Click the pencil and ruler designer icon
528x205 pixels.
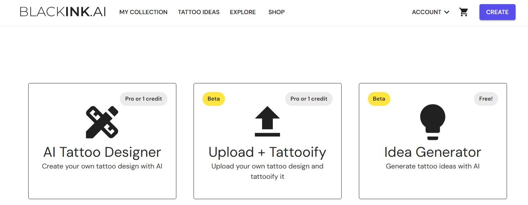102,122
